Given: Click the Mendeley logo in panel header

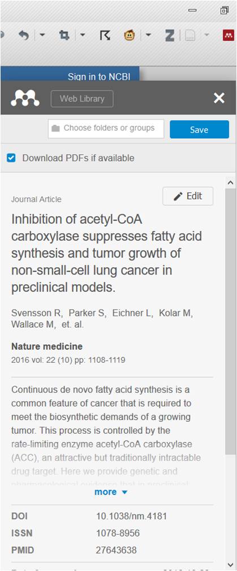Looking at the screenshot, I should 25,98.
